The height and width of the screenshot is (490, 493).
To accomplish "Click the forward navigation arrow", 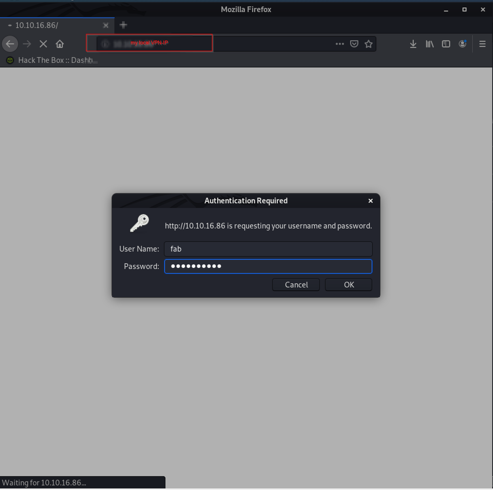I will [27, 44].
